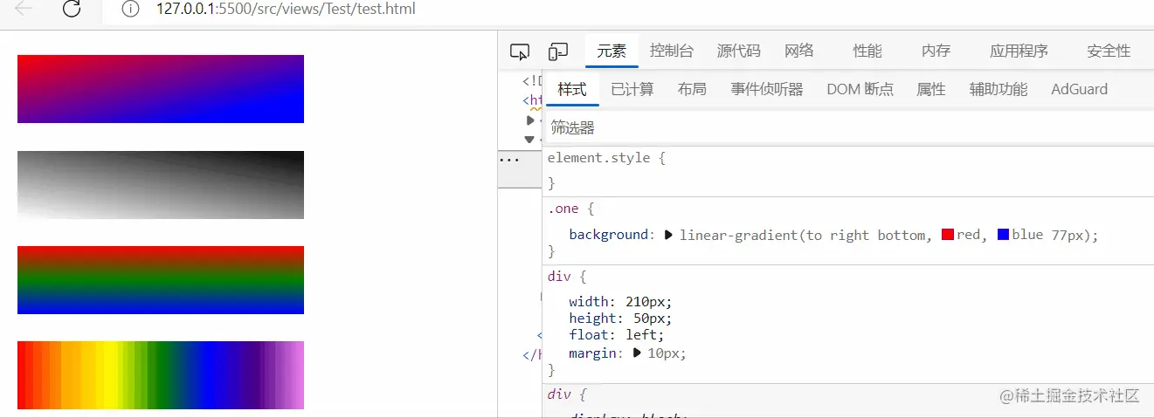Click the grayscale gradient box

(x=161, y=184)
